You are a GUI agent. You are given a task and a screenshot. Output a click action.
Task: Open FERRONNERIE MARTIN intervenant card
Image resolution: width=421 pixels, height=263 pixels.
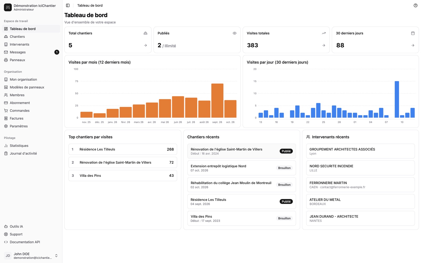(x=360, y=185)
